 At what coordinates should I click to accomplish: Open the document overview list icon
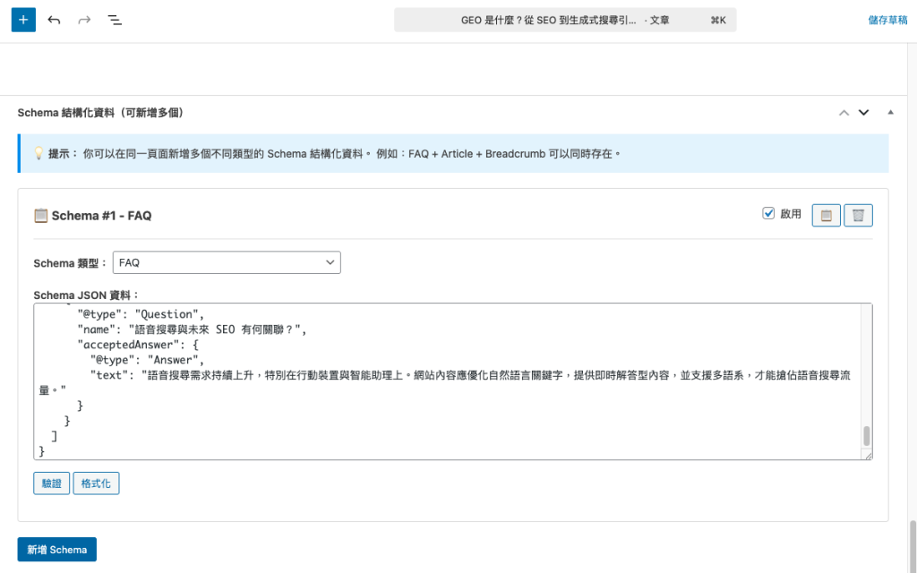tap(115, 20)
